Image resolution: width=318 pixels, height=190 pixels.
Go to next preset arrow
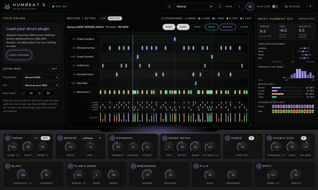point(220,7)
